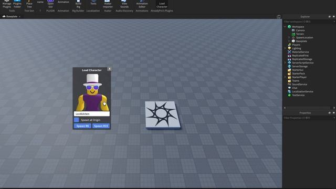
Task: Click the SoundService icon
Action: [x=289, y=85]
